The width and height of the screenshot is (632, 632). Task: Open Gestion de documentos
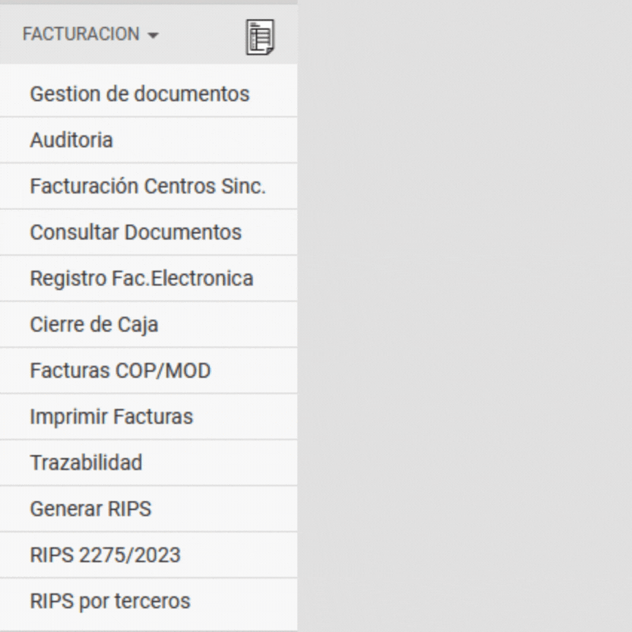point(139,94)
